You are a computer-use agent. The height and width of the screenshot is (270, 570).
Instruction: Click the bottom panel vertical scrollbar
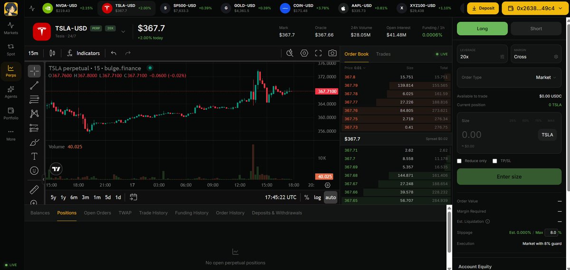pyautogui.click(x=449, y=233)
